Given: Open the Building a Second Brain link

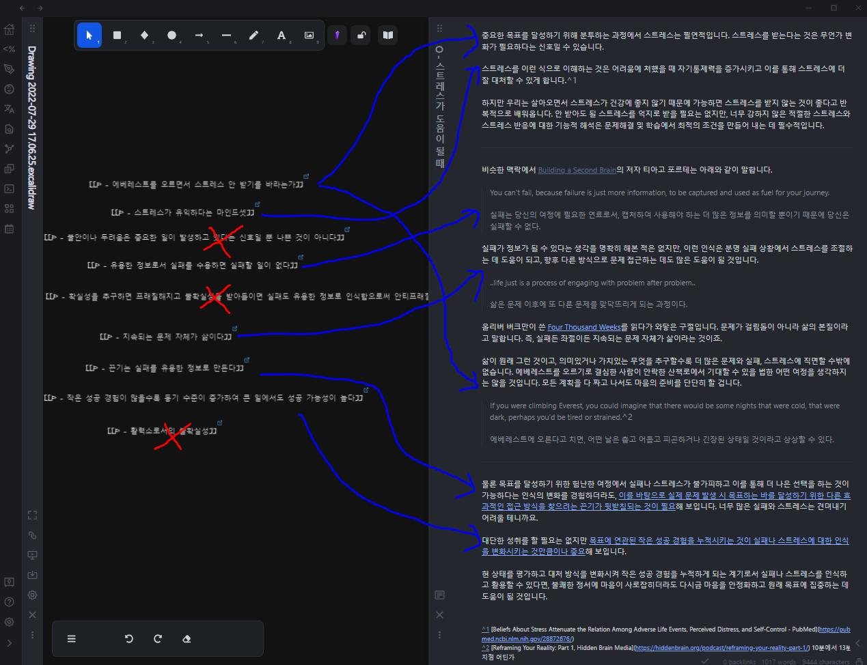Looking at the screenshot, I should 577,170.
